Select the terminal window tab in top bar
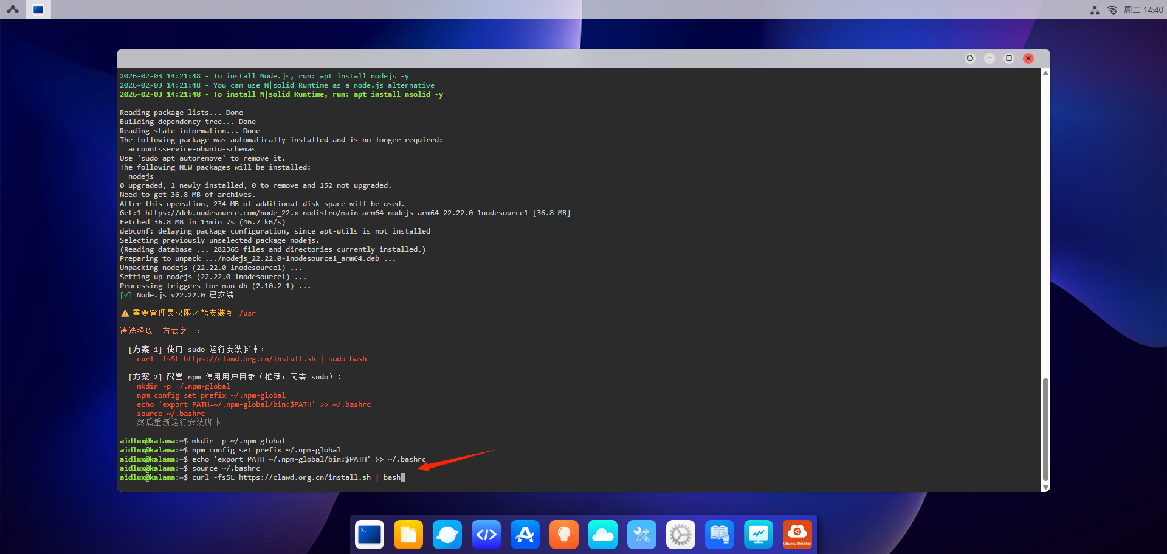Image resolution: width=1167 pixels, height=554 pixels. point(38,10)
